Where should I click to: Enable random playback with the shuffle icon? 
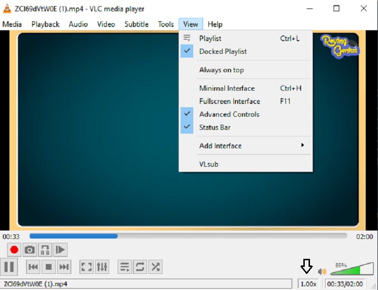(155, 266)
